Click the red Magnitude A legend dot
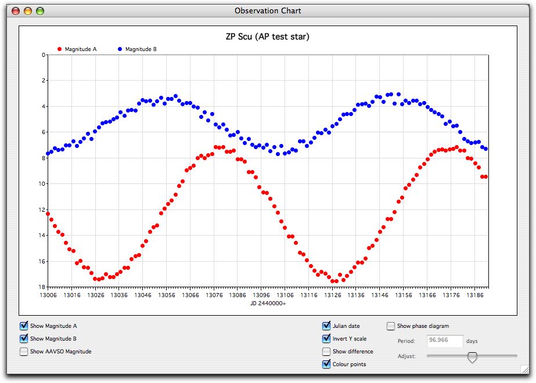The width and height of the screenshot is (536, 383). click(60, 50)
